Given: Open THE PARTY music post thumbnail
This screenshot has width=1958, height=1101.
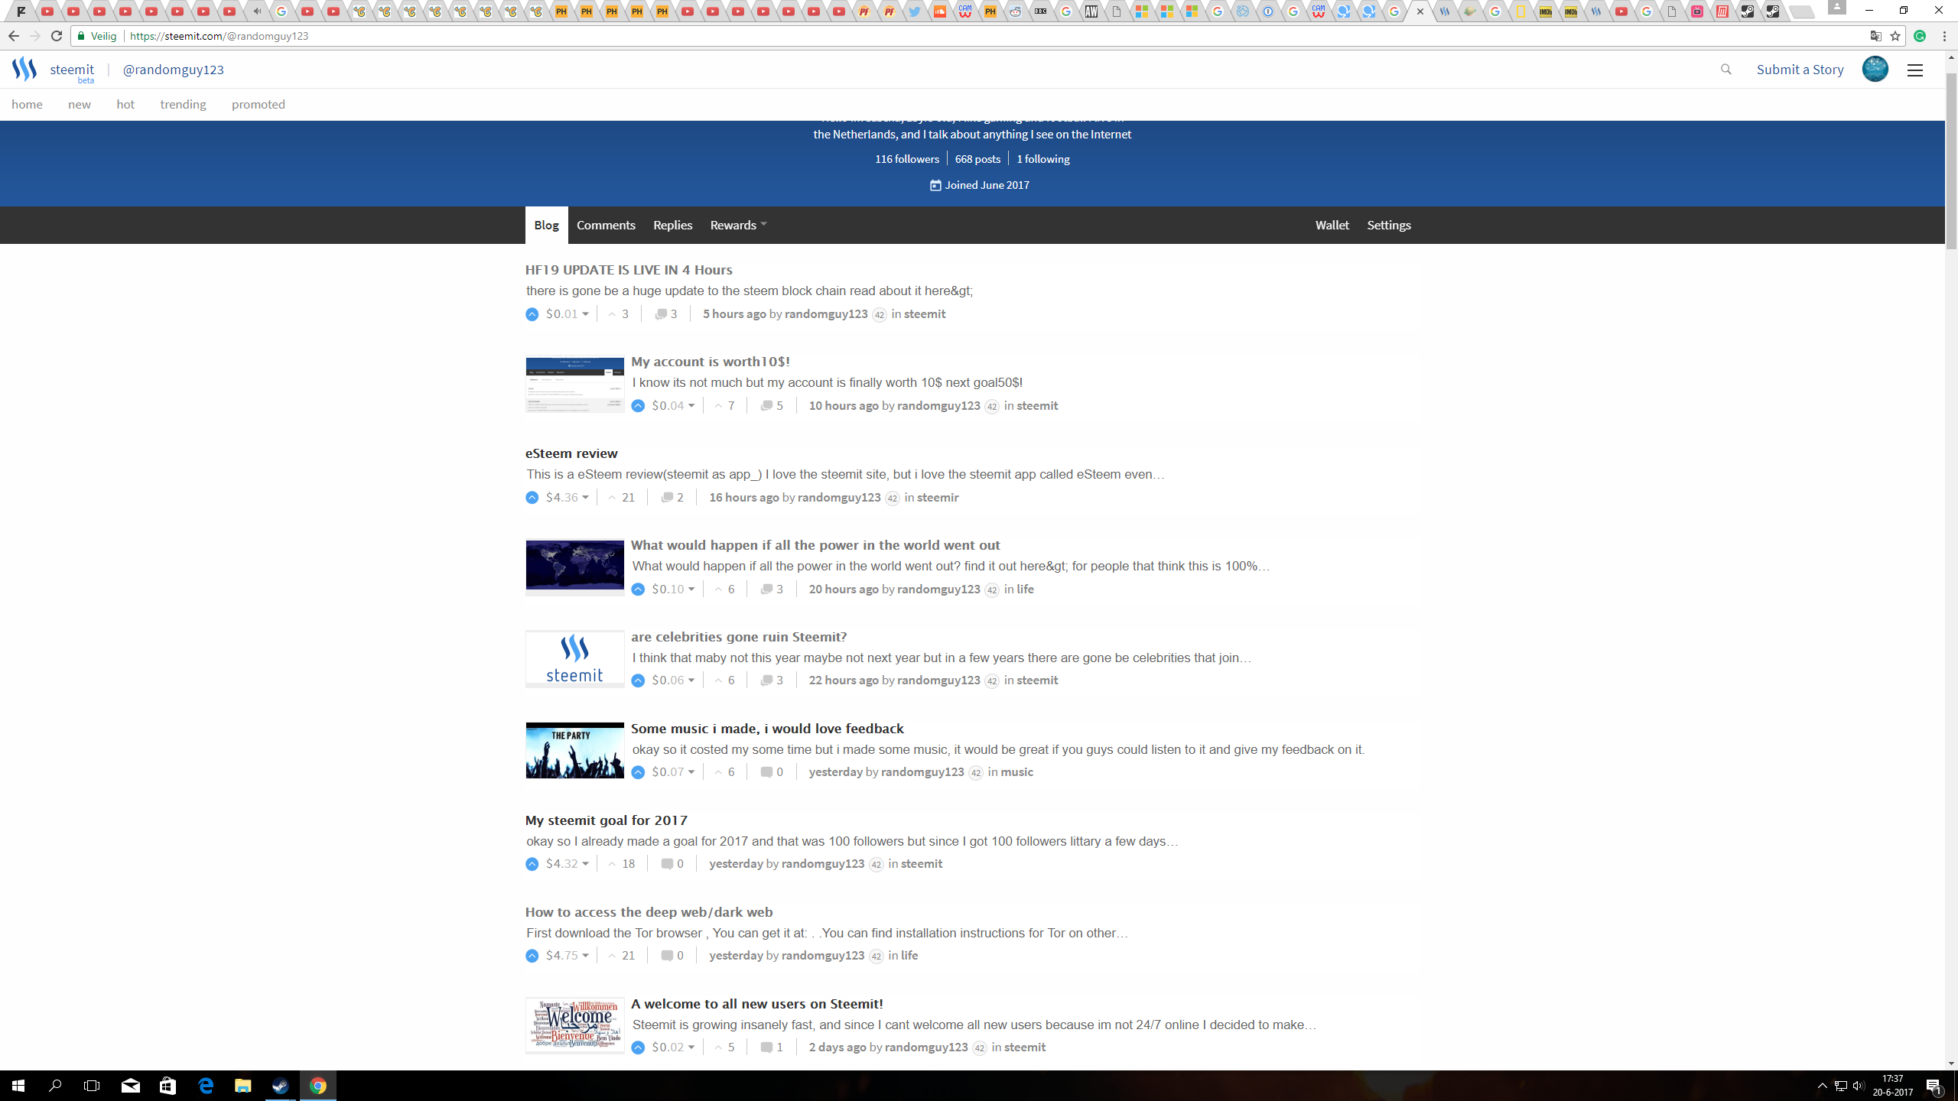Looking at the screenshot, I should tap(574, 750).
